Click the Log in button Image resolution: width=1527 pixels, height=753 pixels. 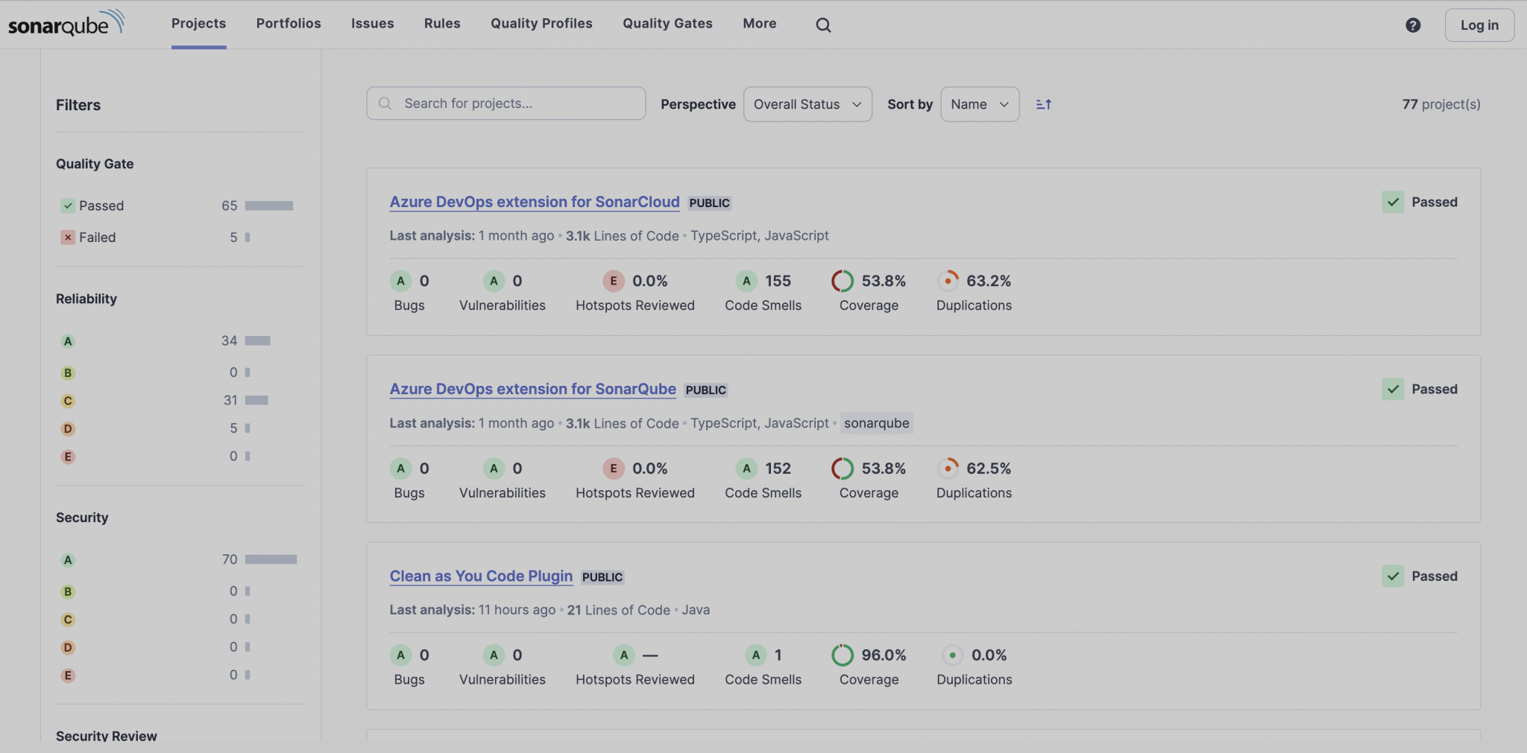[1479, 25]
